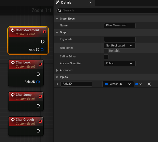Image resolution: width=158 pixels, height=142 pixels.
Task: Click the Axis 2D pin on Char Look
Action: (x=38, y=82)
